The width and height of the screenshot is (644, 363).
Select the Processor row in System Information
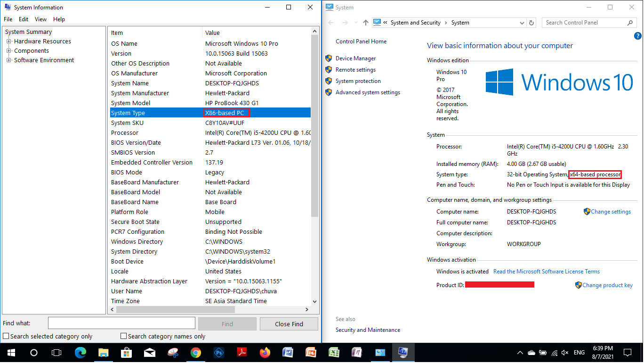[209, 132]
